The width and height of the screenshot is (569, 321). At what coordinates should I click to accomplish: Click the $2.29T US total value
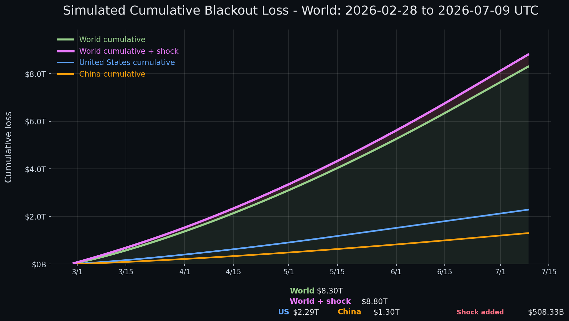306,312
